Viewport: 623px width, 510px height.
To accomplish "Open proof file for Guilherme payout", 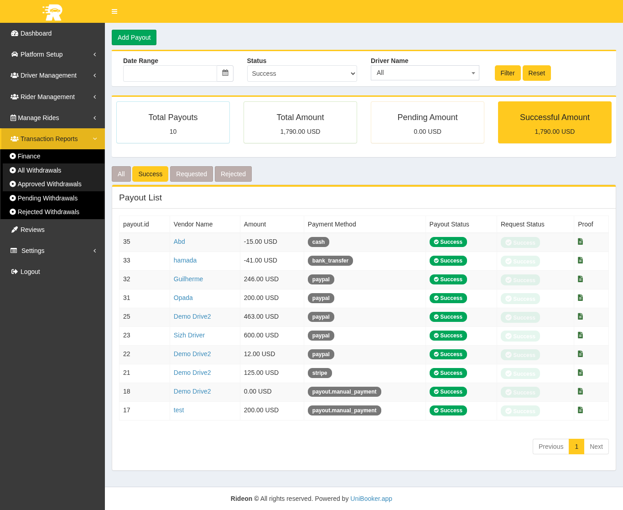I will point(580,279).
